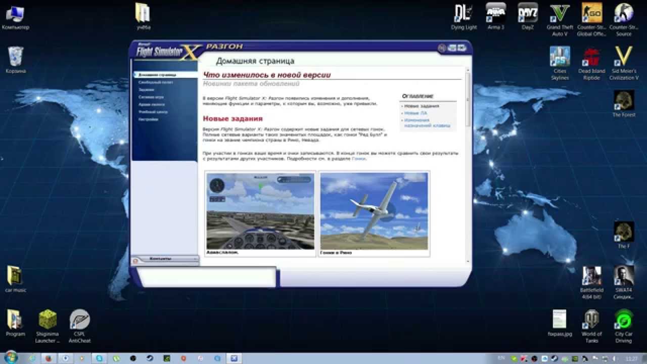
Task: Launch Arma 3 from the desktop
Action: pos(495,17)
